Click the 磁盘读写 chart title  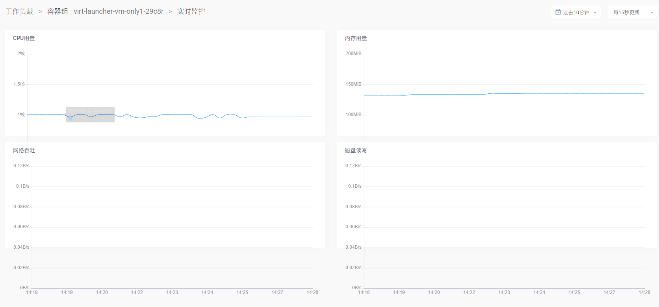(x=356, y=150)
